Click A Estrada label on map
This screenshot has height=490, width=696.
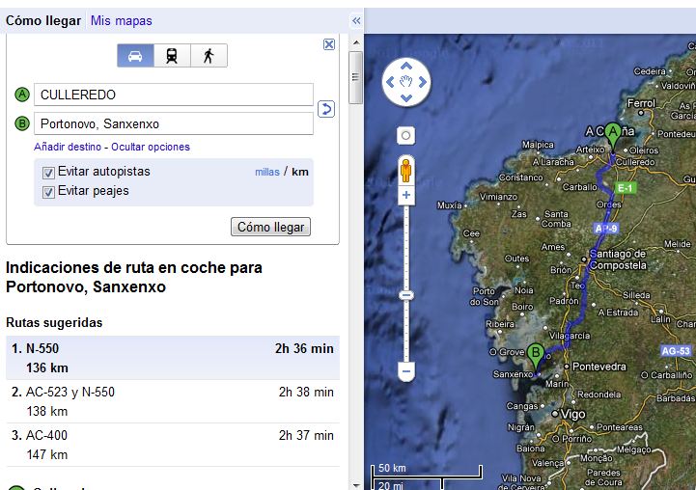(618, 313)
